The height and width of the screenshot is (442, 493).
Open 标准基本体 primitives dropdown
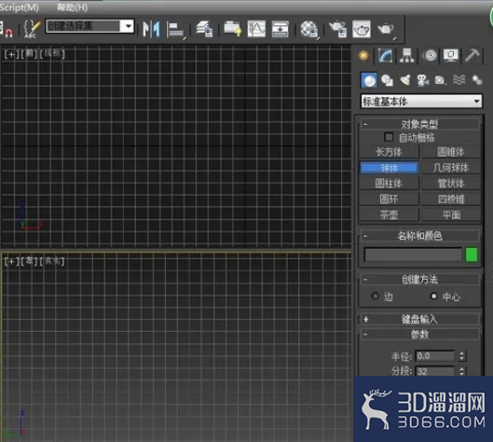coord(421,102)
